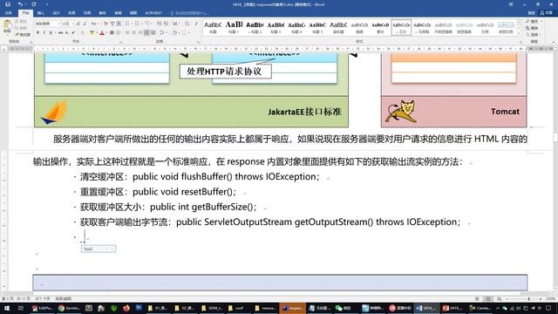Open the Replace dialog

[532, 28]
